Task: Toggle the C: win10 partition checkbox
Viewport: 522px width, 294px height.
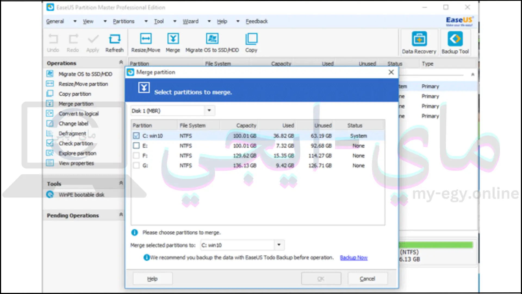Action: point(136,136)
